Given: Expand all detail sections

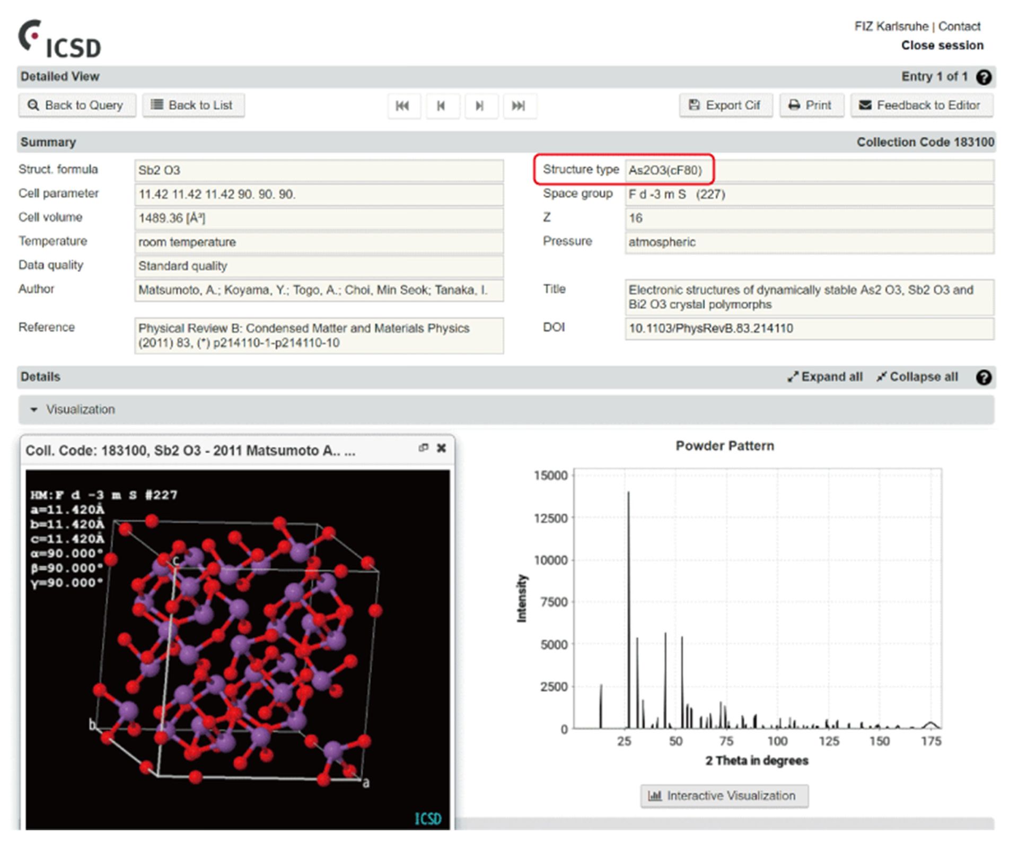Looking at the screenshot, I should (825, 377).
